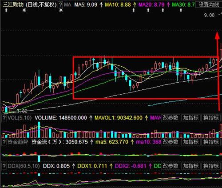Click the ma5: 623.770 reading
Image resolution: width=222 pixels, height=188 pixels.
click(112, 142)
